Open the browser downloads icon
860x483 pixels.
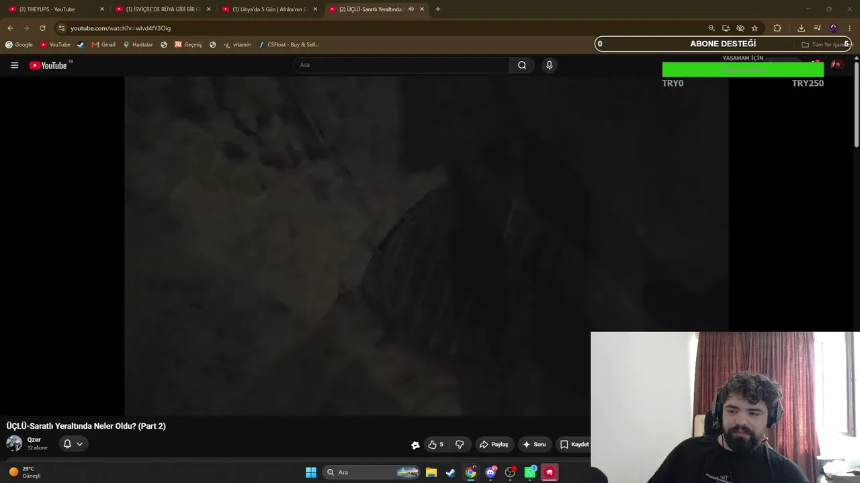pyautogui.click(x=801, y=28)
